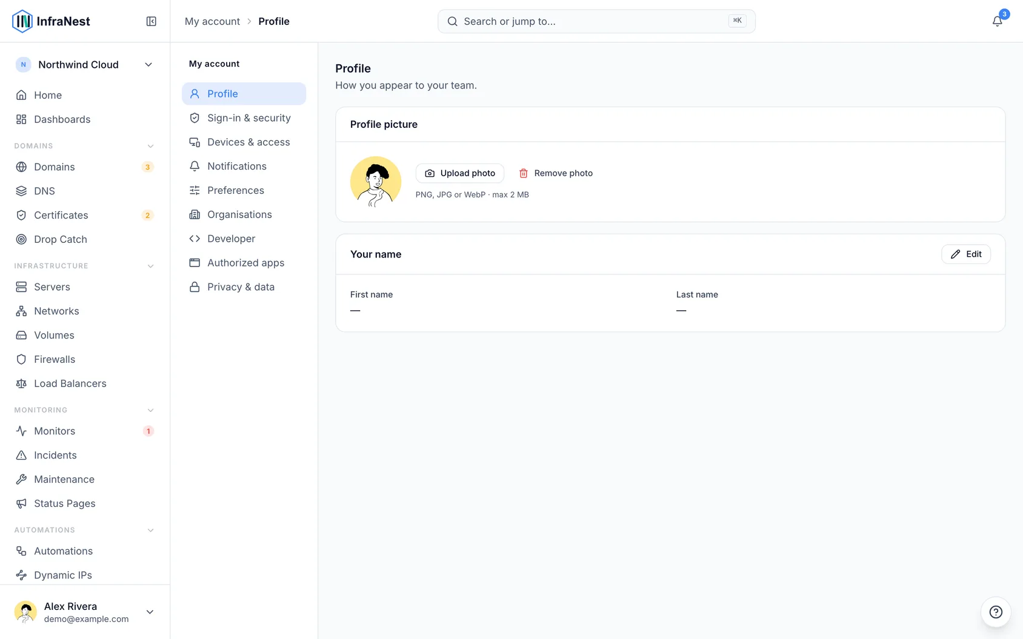Viewport: 1023px width, 639px height.
Task: Expand the Northwind Cloud organisation switcher
Action: [x=85, y=65]
